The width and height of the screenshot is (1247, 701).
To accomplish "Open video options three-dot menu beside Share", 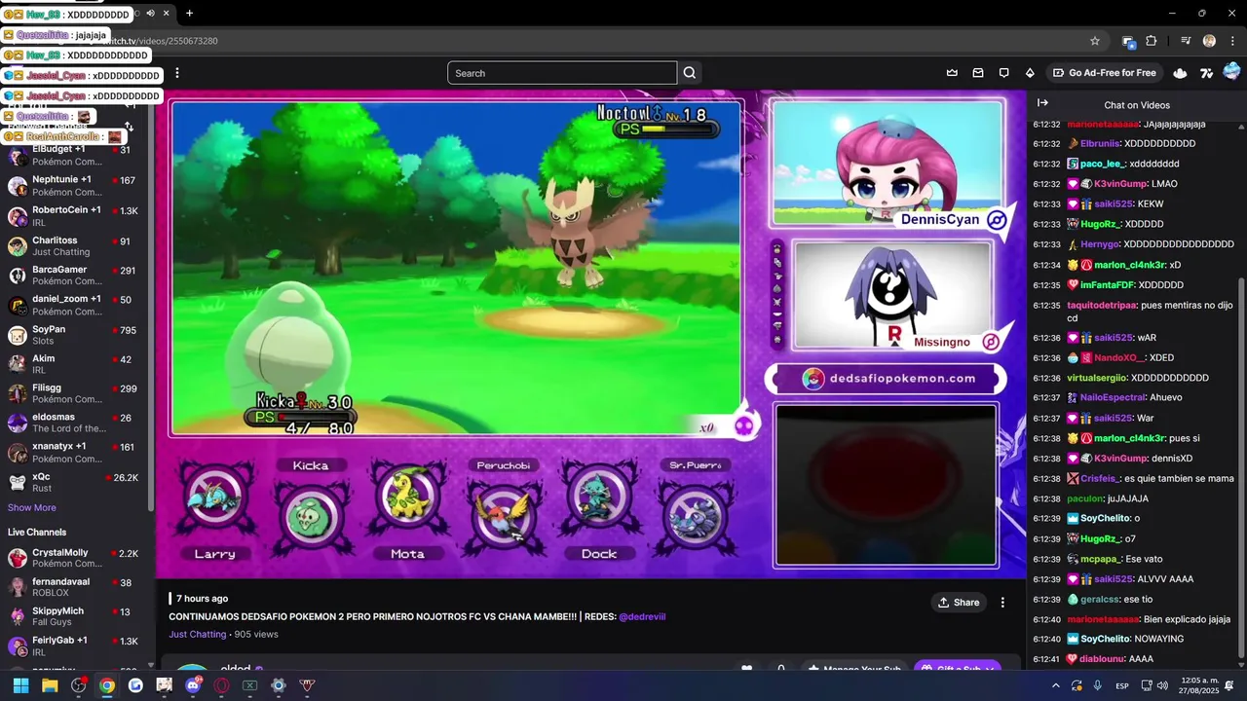I will click(x=1002, y=603).
